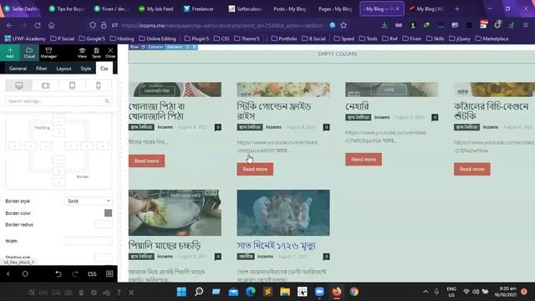Viewport: 535px width, 301px height.
Task: Open the Layout tab
Action: tap(64, 69)
